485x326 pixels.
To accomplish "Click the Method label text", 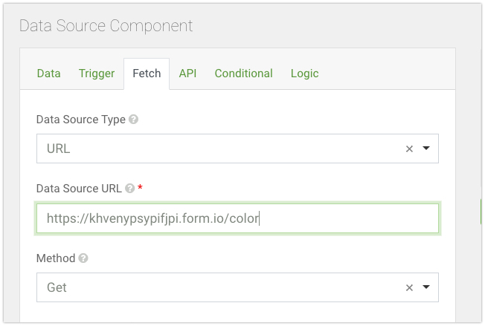I will [x=56, y=258].
